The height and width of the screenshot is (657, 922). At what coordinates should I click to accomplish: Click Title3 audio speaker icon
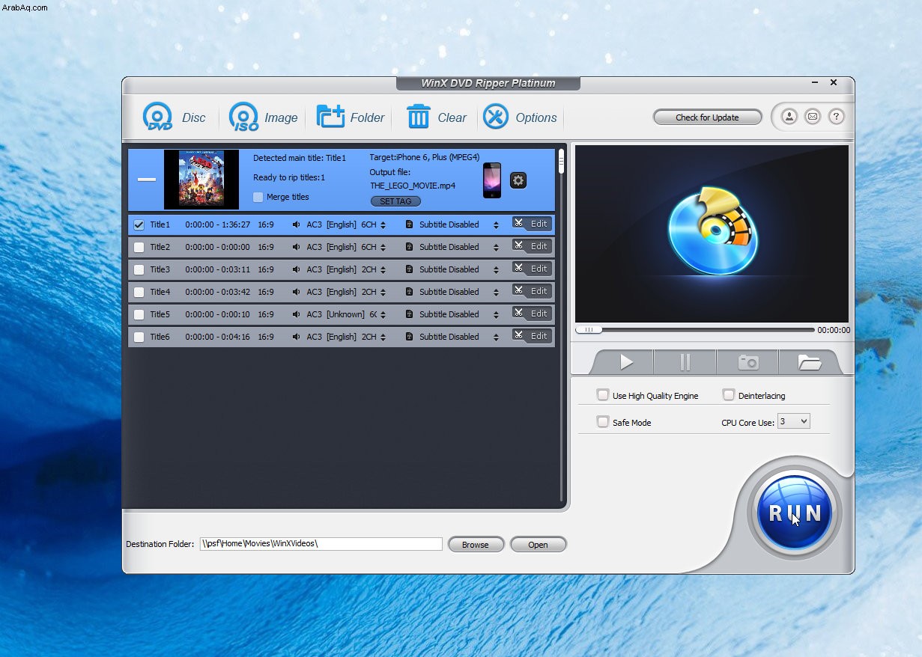tap(296, 269)
